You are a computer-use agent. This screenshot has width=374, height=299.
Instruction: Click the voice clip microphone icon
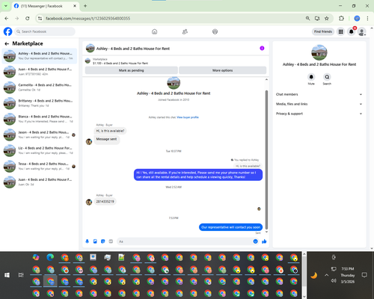[88, 241]
